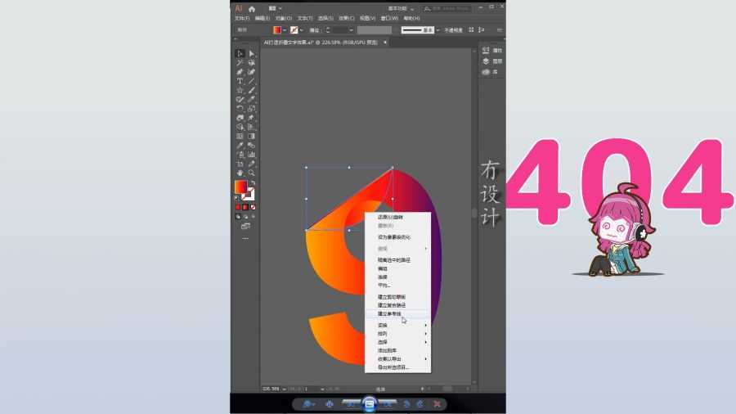Click 导出所选项目... in the context menu
The image size is (736, 414).
tap(393, 367)
